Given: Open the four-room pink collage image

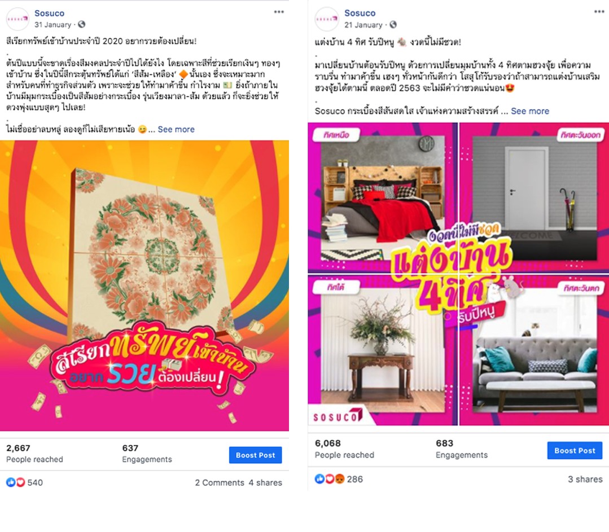Looking at the screenshot, I should click(458, 274).
